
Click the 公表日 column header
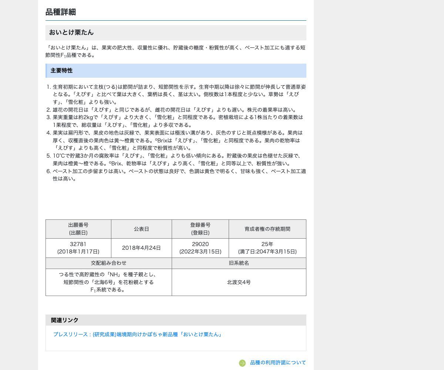tap(141, 229)
